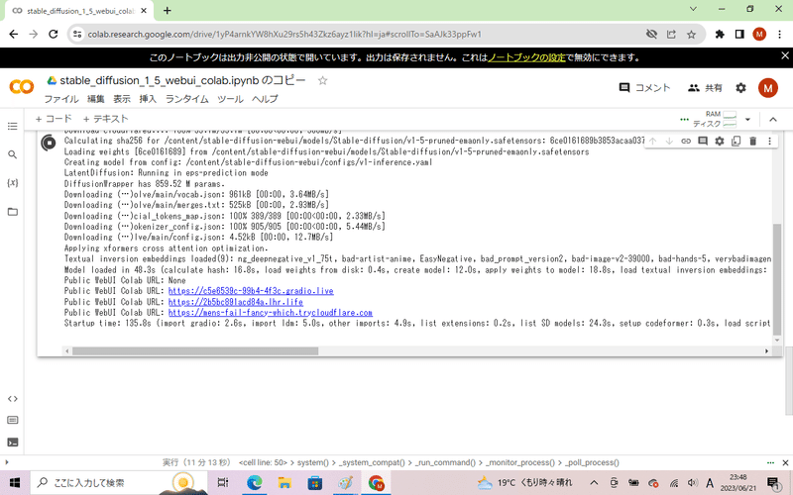This screenshot has height=495, width=793.
Task: Open the Windows notification center
Action: pyautogui.click(x=773, y=483)
